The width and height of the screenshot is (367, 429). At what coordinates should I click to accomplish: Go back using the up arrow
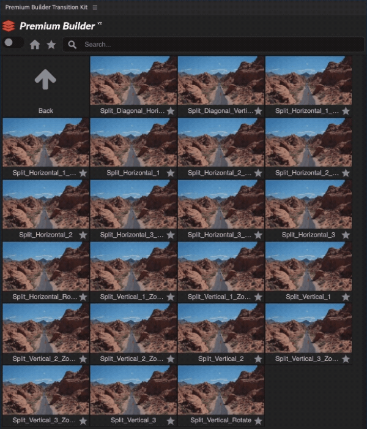[x=45, y=79]
